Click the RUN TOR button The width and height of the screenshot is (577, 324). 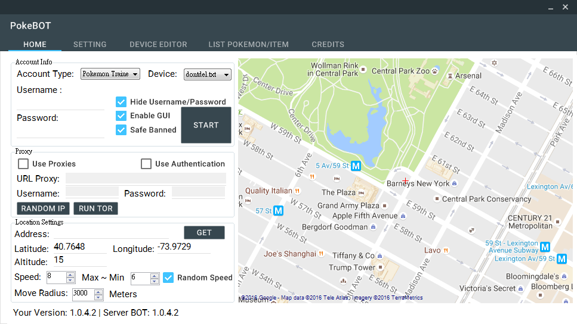coord(95,208)
